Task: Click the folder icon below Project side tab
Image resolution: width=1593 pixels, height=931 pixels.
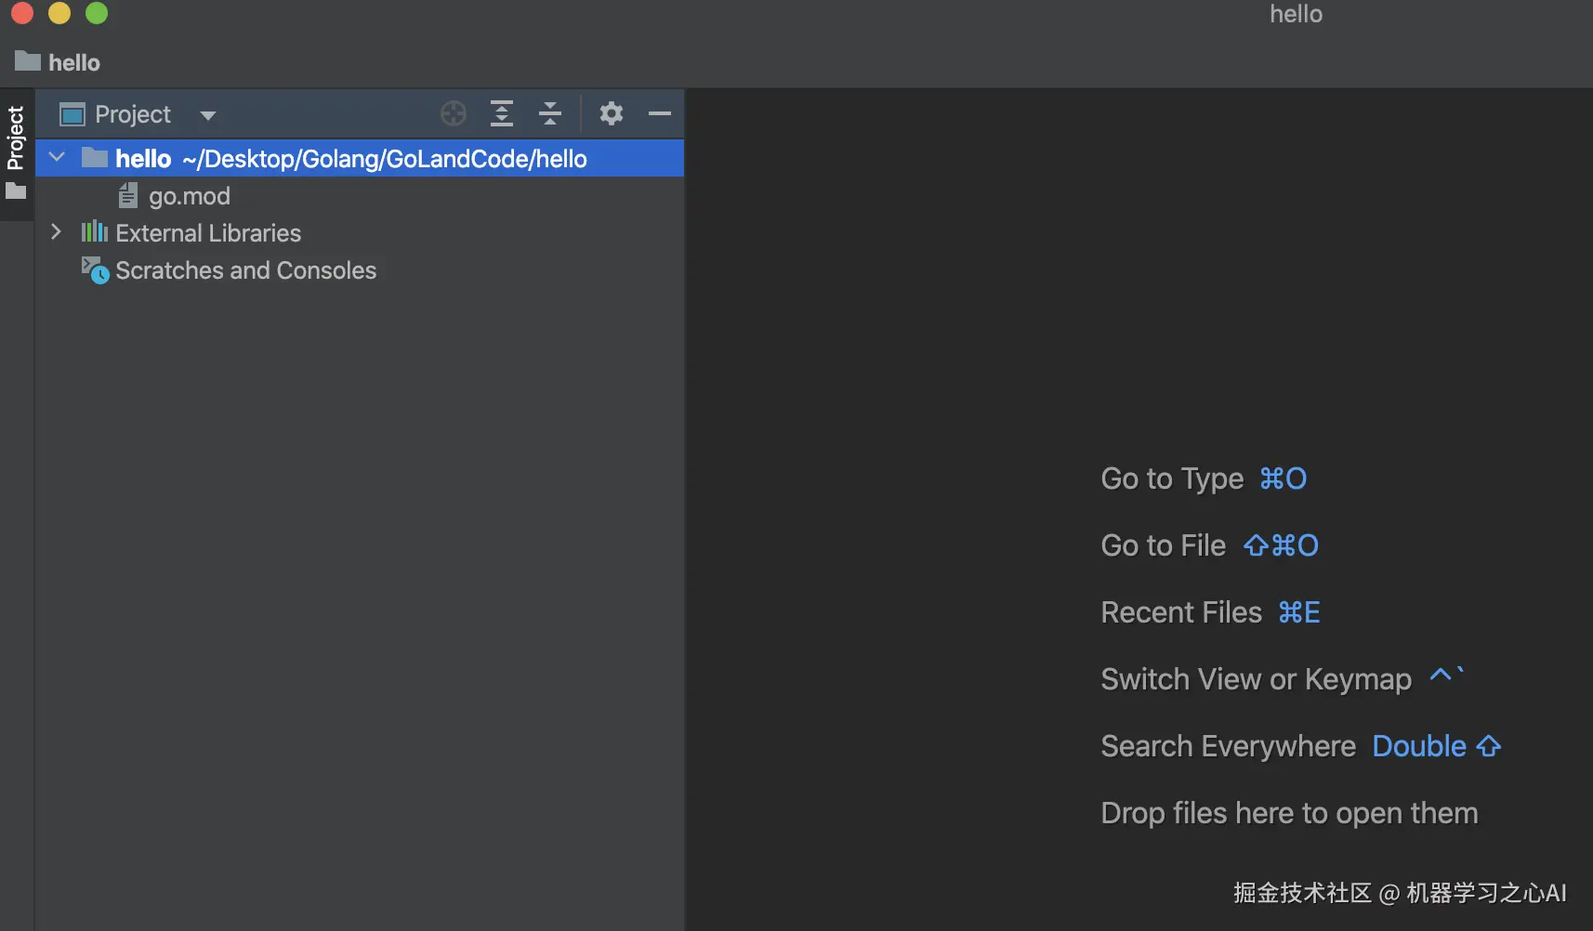Action: tap(16, 191)
